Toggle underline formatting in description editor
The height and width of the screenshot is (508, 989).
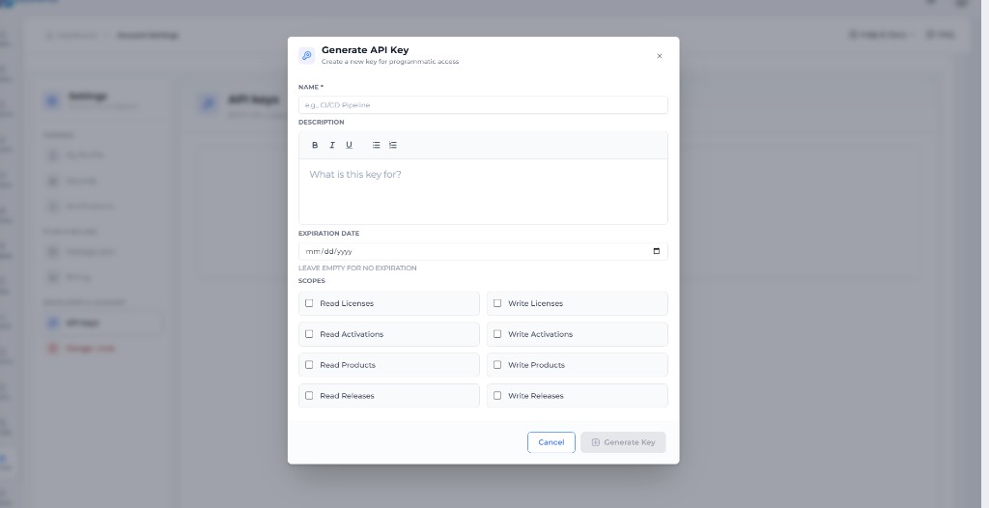349,145
